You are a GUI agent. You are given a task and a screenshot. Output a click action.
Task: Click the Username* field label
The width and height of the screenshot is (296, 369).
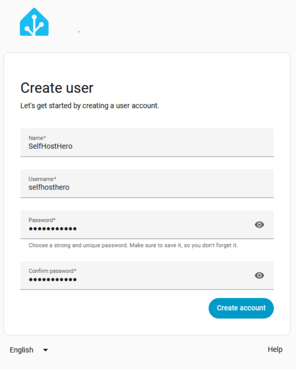[x=42, y=179]
